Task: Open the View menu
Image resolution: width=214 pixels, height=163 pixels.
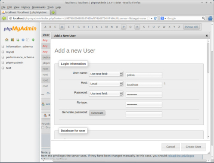Action: pyautogui.click(x=16, y=7)
